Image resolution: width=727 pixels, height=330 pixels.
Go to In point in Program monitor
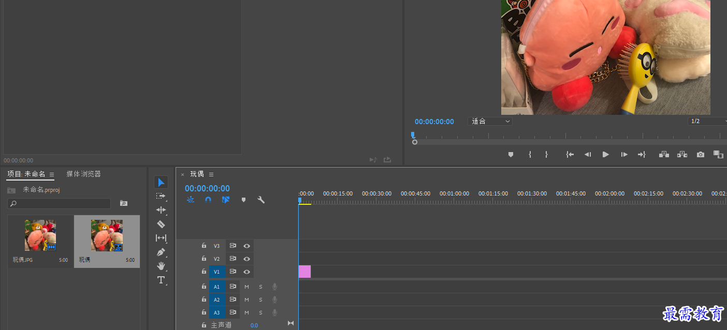570,154
